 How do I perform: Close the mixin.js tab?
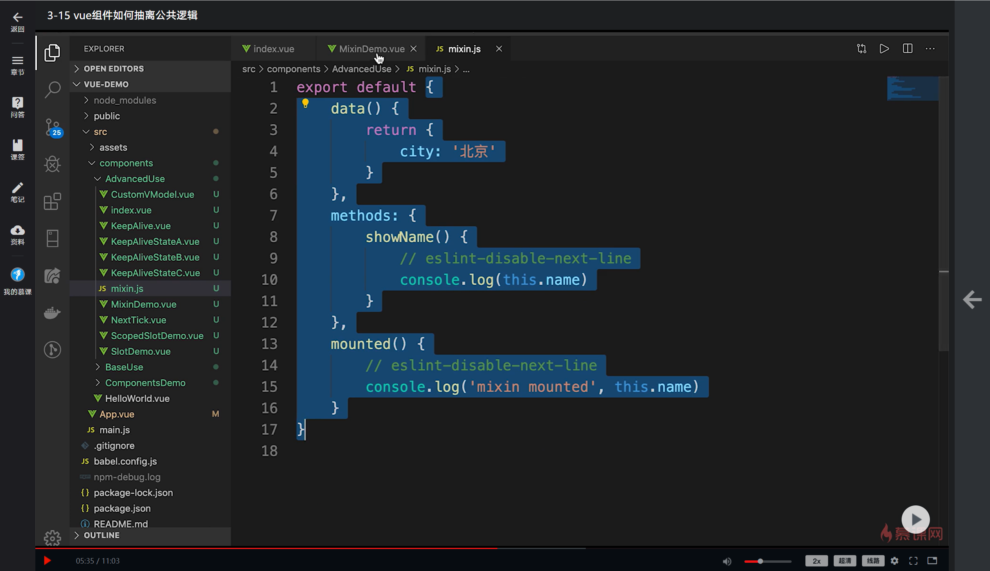tap(499, 49)
